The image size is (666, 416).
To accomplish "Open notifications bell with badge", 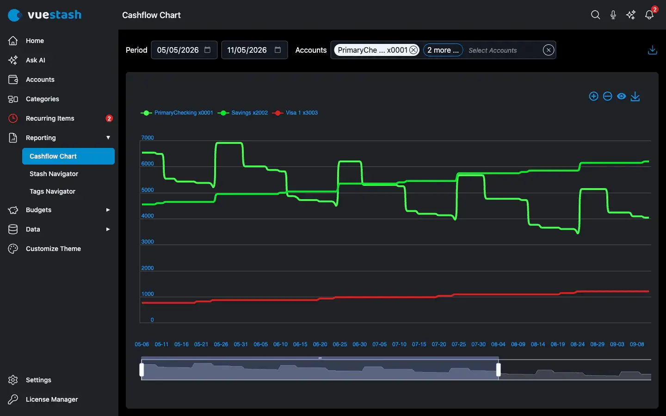I will [649, 14].
